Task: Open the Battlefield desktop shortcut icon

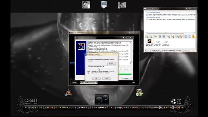Action: pos(68,92)
